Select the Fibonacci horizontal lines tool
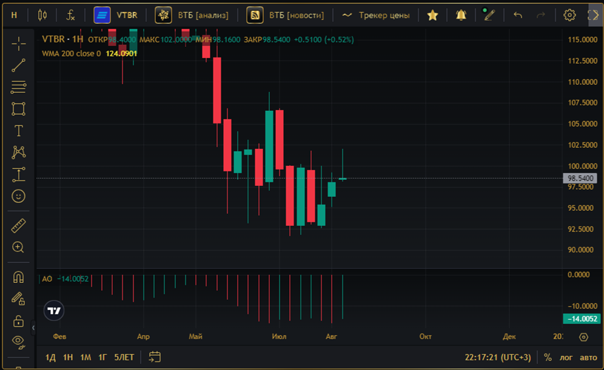 (18, 87)
